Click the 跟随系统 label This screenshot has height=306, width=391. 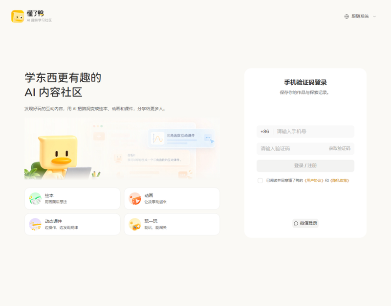pyautogui.click(x=360, y=16)
